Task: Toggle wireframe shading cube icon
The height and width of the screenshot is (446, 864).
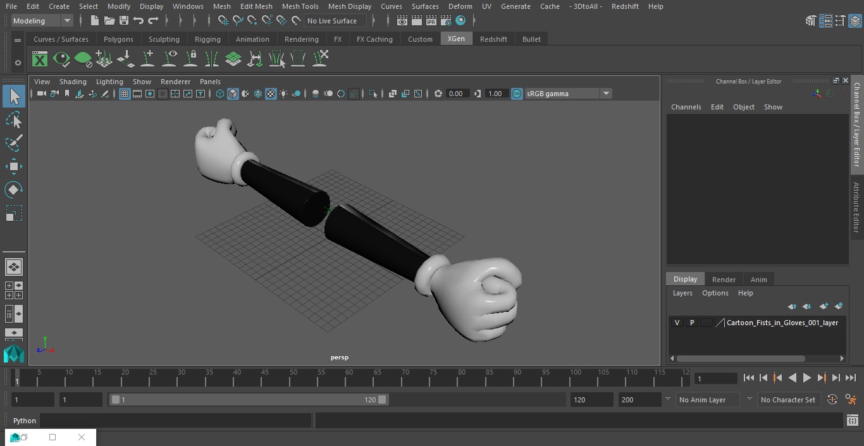Action: pos(220,94)
